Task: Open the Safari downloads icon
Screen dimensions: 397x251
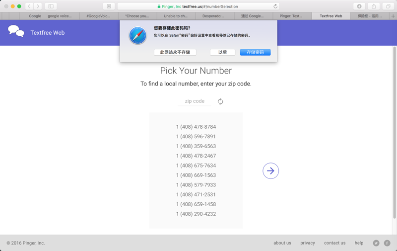Action: pyautogui.click(x=359, y=6)
